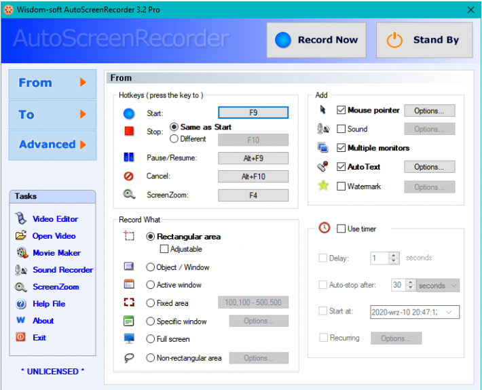Screen dimensions: 482x390
Task: Open AutoText Options button
Action: click(430, 167)
